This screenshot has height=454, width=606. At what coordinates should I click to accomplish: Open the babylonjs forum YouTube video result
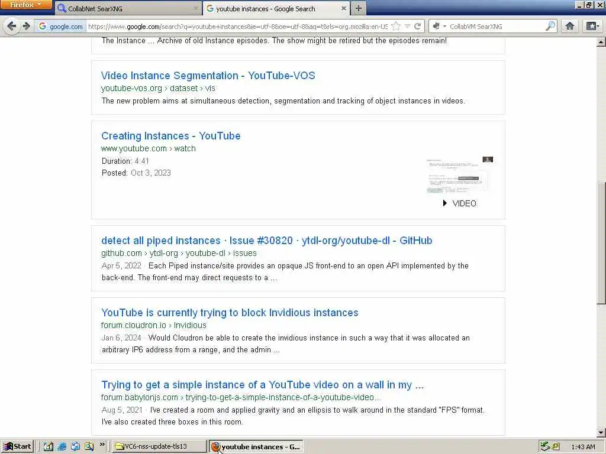click(x=262, y=385)
